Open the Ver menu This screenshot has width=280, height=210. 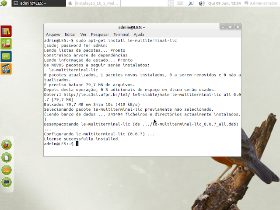pyautogui.click(x=83, y=34)
